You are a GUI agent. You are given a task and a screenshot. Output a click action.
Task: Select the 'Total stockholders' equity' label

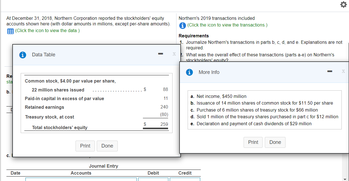(x=60, y=128)
